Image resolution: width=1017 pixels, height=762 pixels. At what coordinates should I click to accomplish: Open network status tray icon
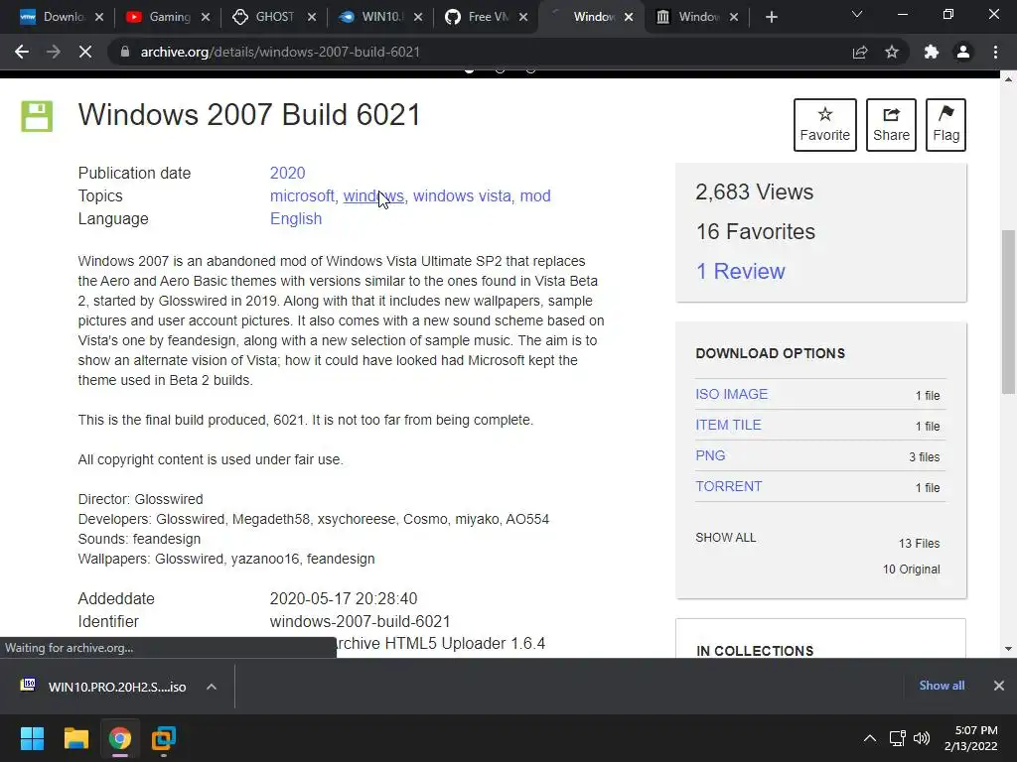[x=898, y=738]
